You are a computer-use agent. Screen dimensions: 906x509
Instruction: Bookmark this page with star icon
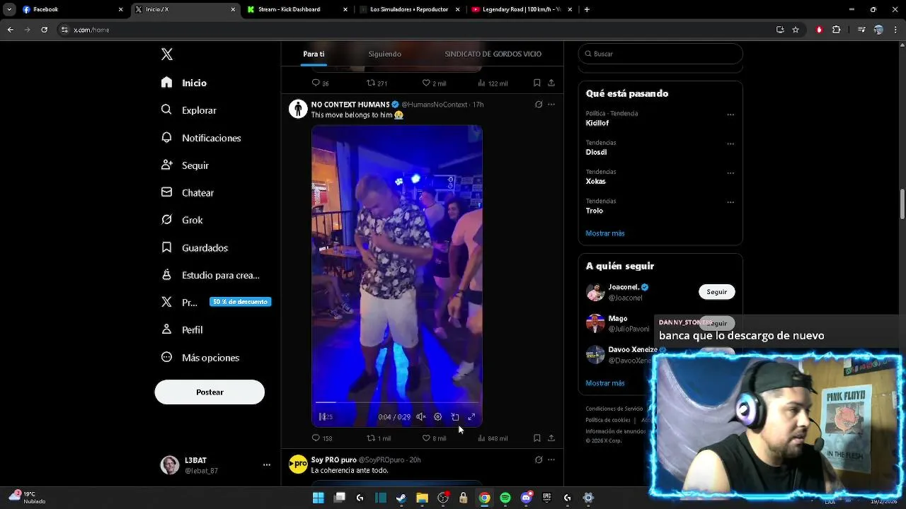click(796, 30)
